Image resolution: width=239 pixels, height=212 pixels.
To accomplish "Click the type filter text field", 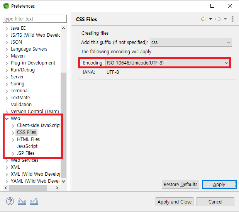I will pyautogui.click(x=35, y=19).
